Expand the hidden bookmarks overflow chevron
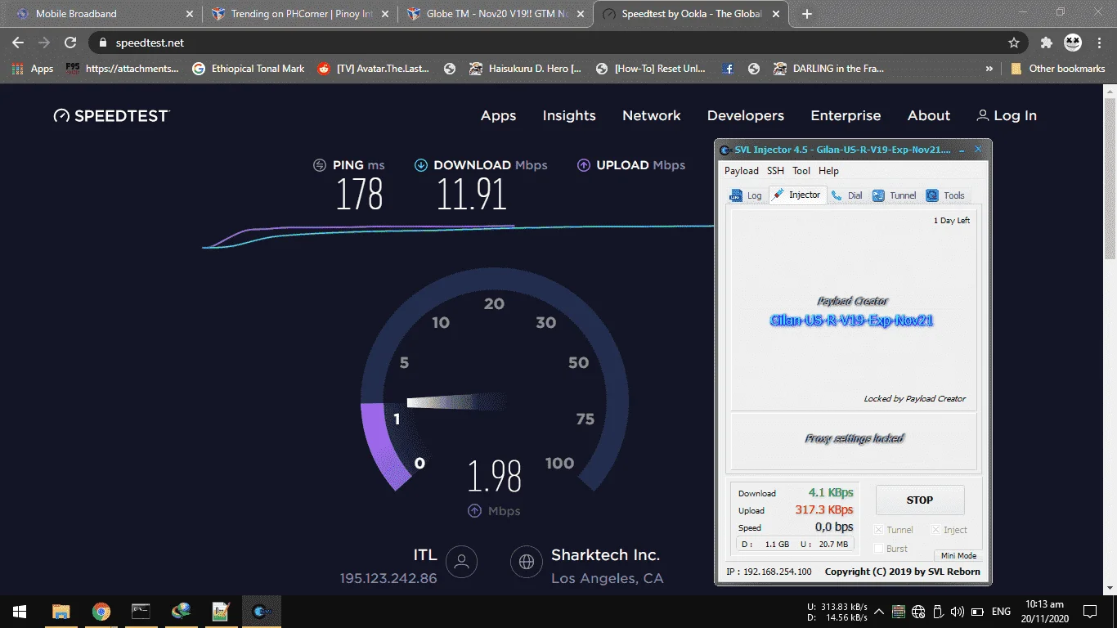The image size is (1117, 628). coord(989,69)
